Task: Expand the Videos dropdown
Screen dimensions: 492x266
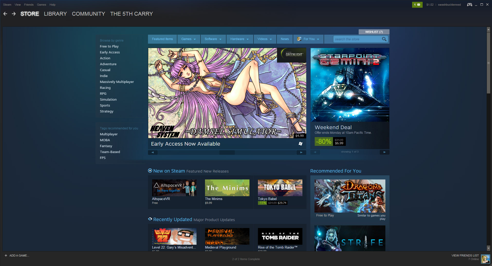Action: pyautogui.click(x=265, y=39)
